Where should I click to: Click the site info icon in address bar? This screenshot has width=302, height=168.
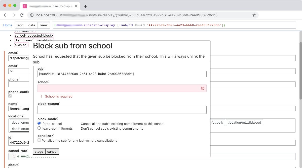[32, 15]
